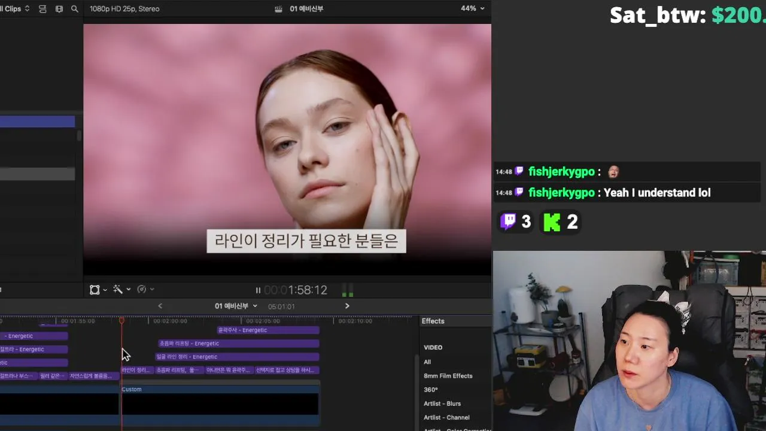766x431 pixels.
Task: Expand the Transform tool chevron
Action: tap(105, 290)
